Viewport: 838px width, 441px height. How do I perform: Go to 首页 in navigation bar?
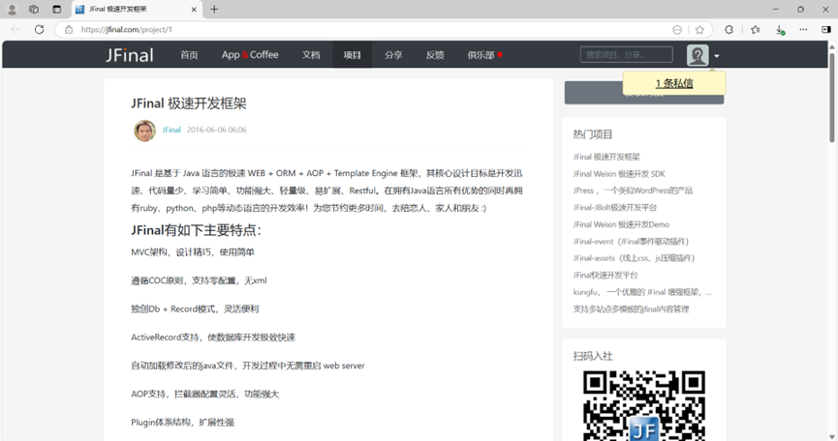click(x=189, y=55)
